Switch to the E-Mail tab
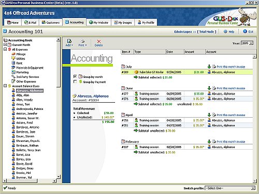The height and width of the screenshot is (194, 259). pyautogui.click(x=31, y=22)
